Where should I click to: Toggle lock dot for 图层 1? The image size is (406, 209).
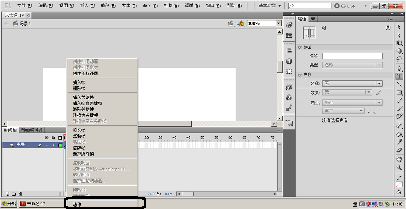pyautogui.click(x=54, y=145)
